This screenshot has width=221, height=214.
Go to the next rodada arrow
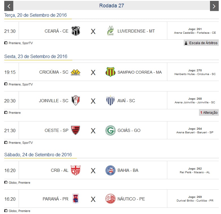214,6
